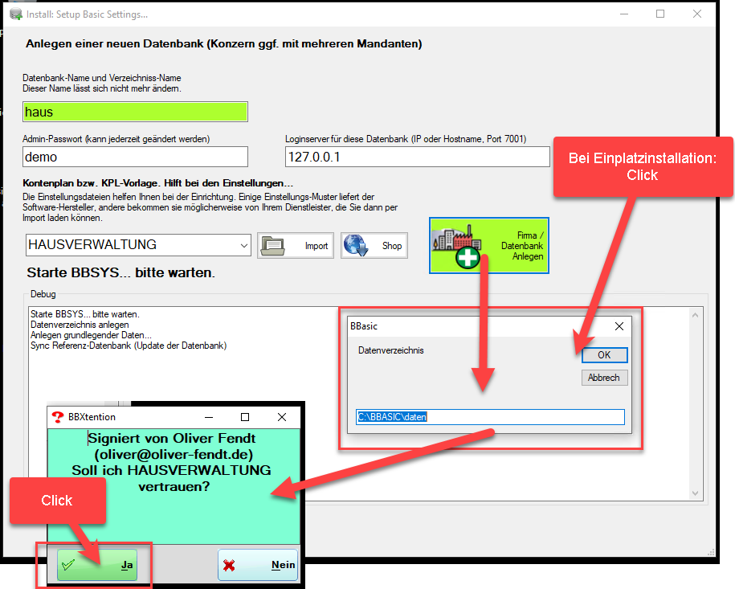This screenshot has height=589, width=735.
Task: Maximize the BBXtention window
Action: click(245, 417)
